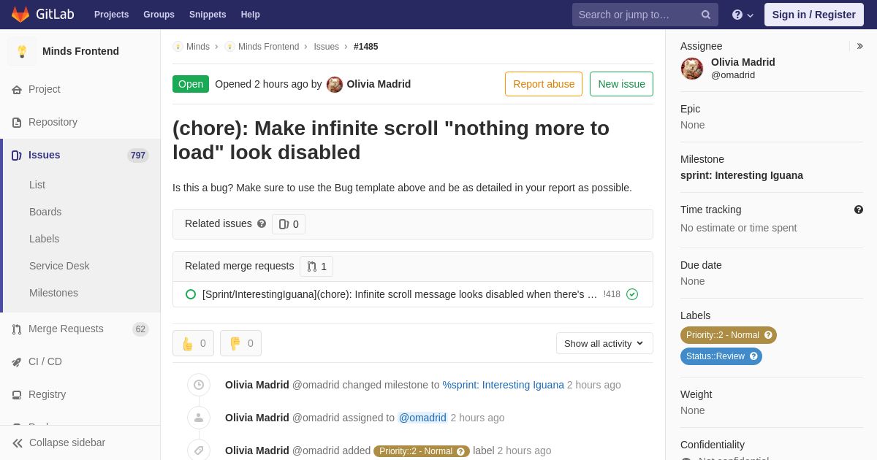Open the Sprint/InterestingIguana merge request link

pos(400,294)
